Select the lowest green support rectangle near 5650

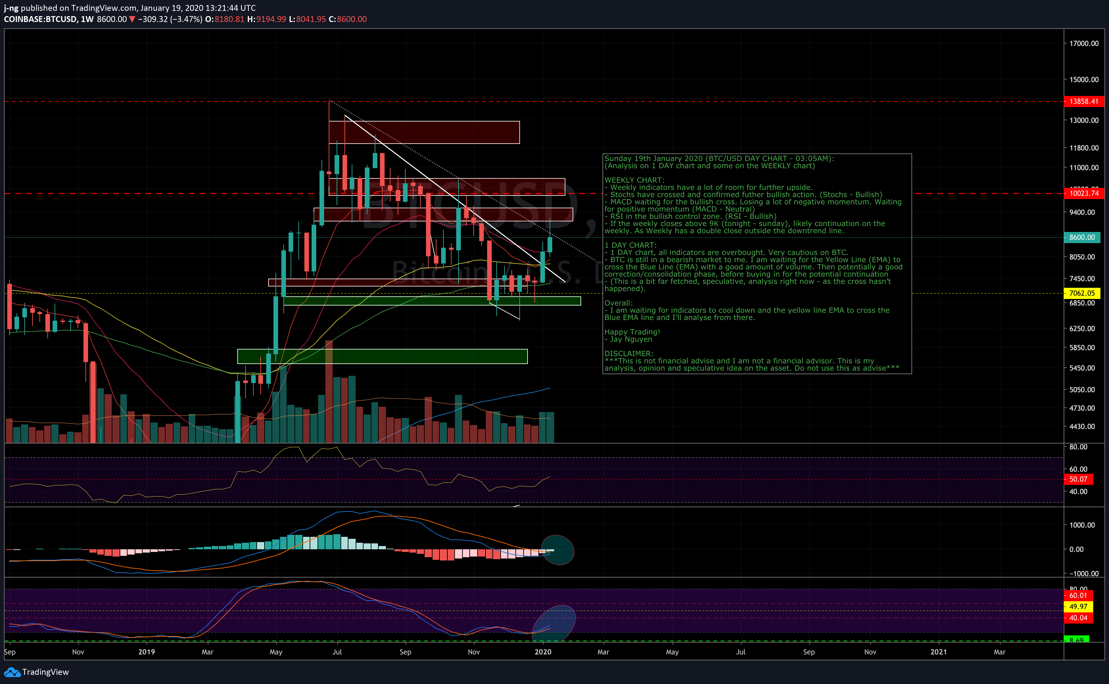[382, 356]
